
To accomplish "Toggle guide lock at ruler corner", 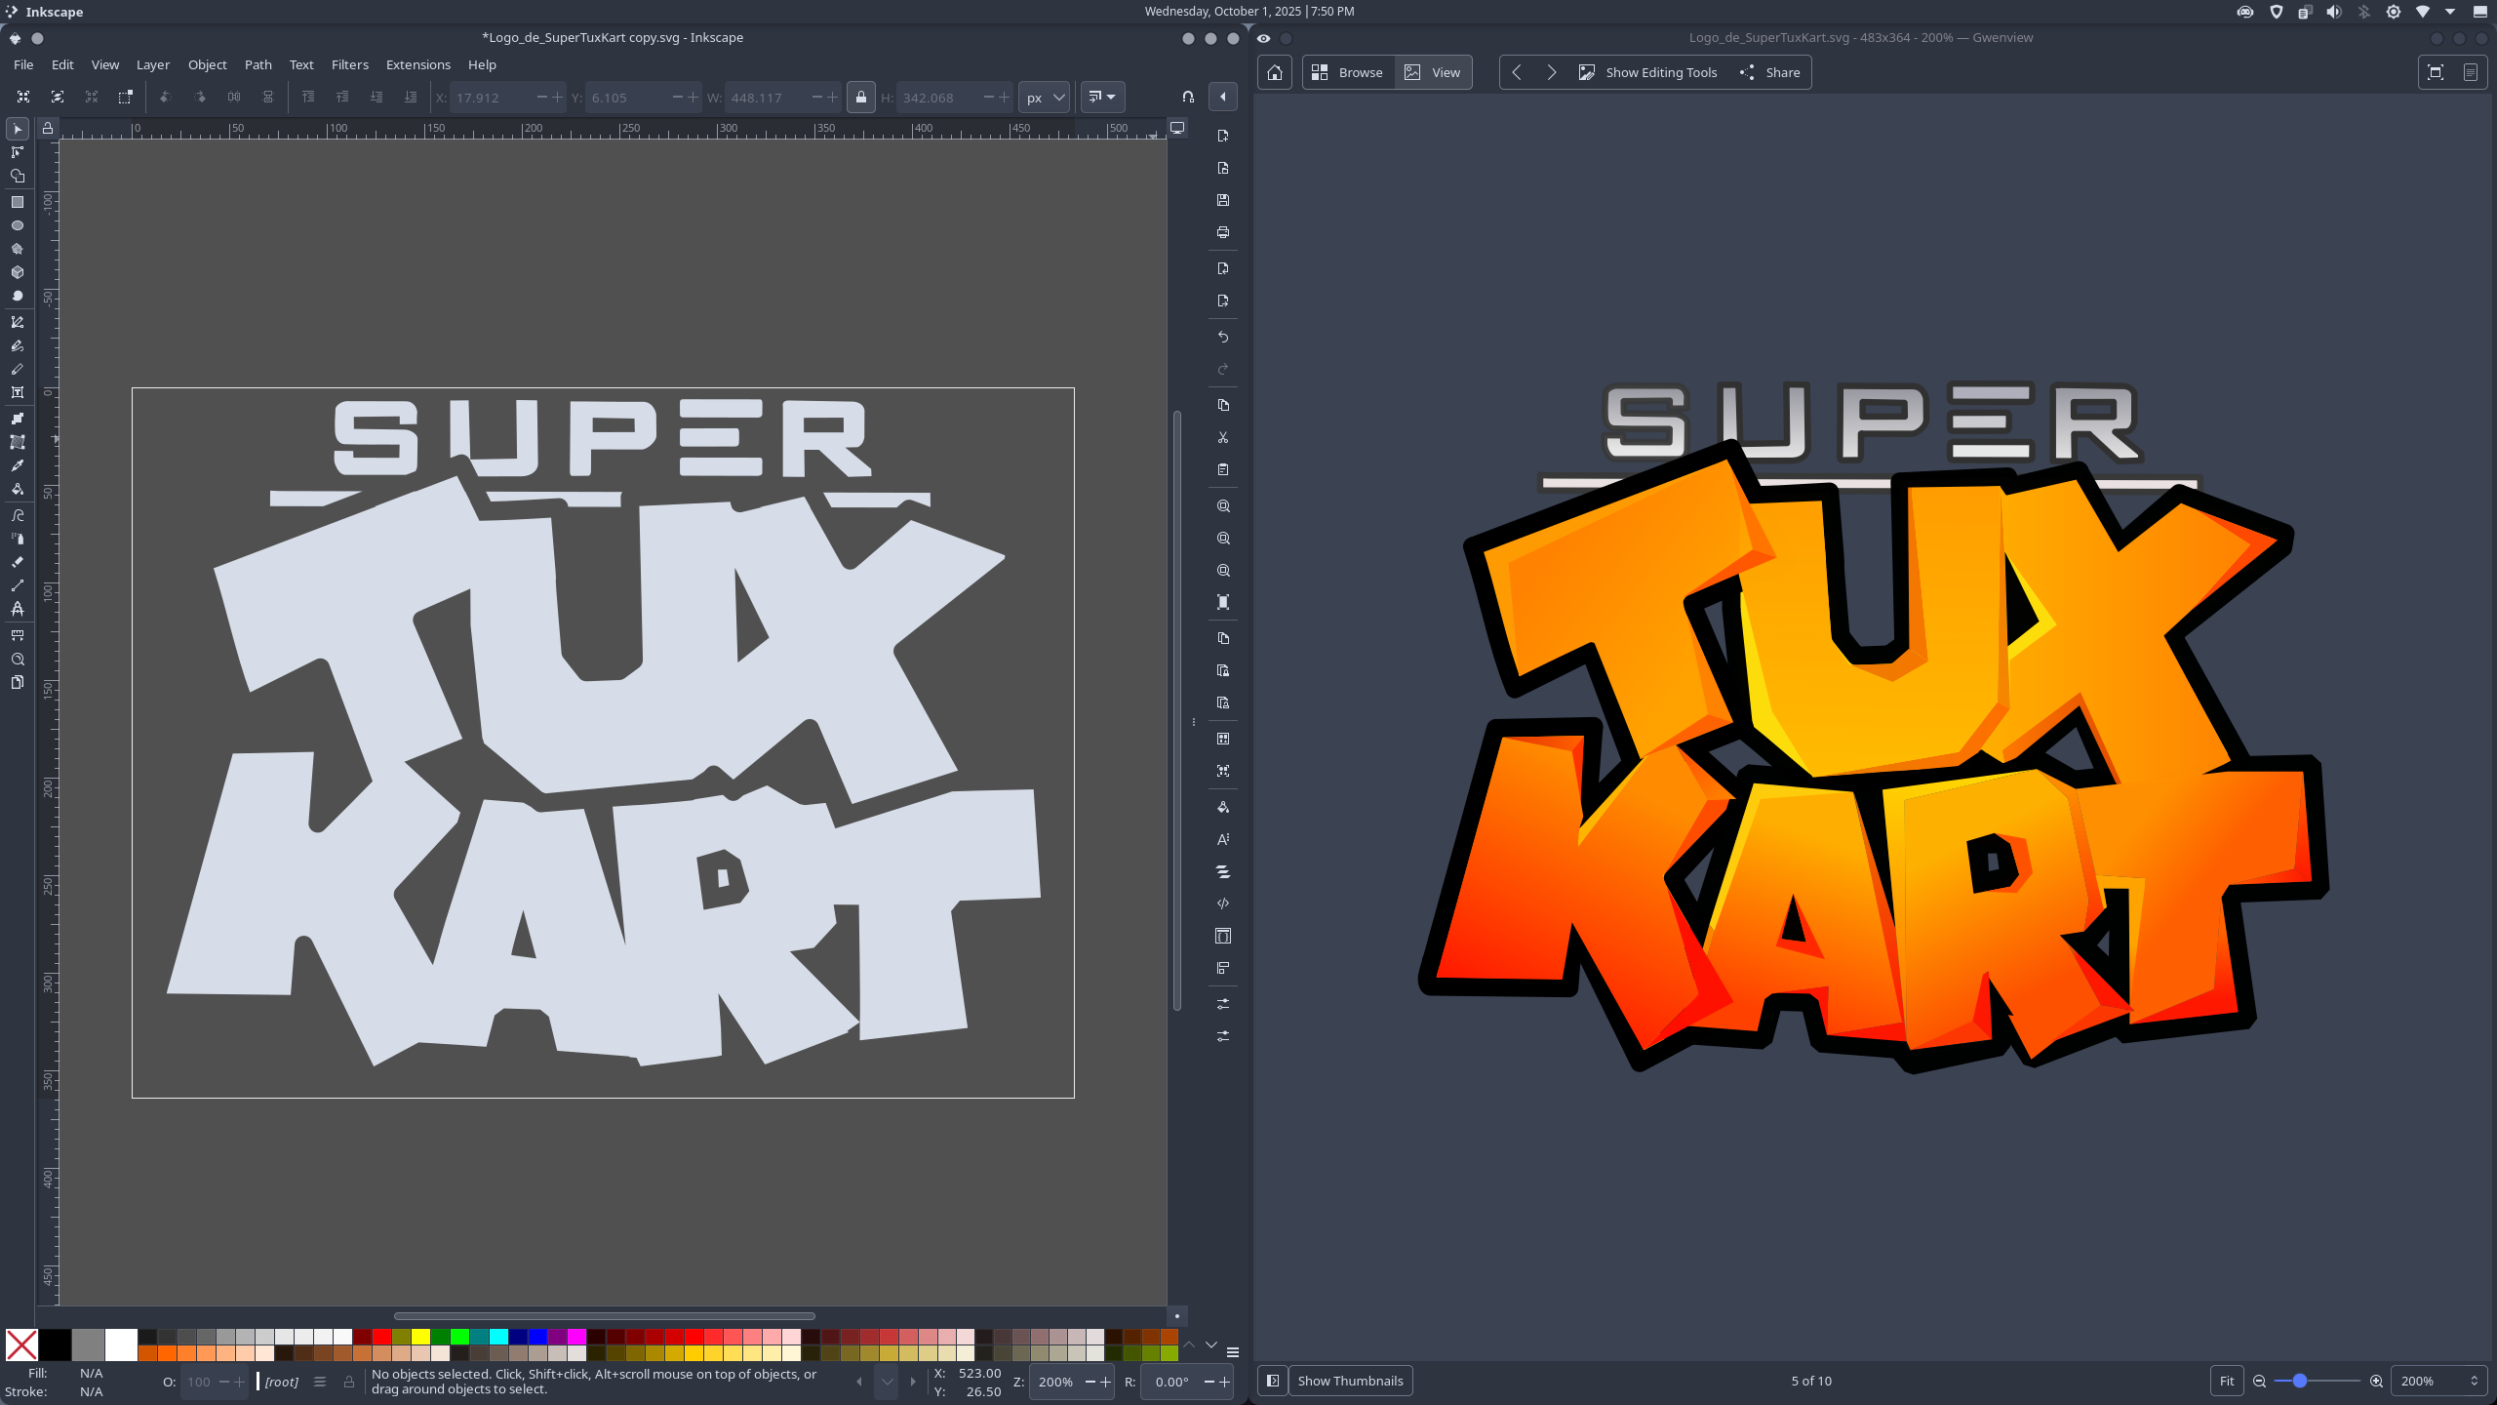I will click(x=48, y=129).
